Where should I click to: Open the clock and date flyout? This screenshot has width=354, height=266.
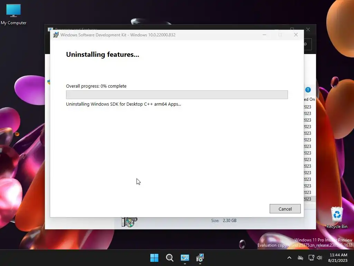tap(338, 258)
